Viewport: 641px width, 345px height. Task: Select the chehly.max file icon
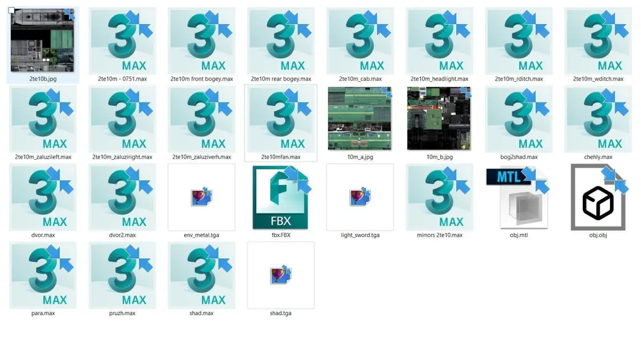598,119
